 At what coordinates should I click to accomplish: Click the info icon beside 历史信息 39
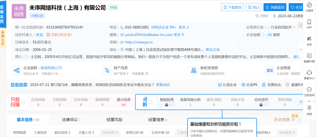[x=299, y=120]
